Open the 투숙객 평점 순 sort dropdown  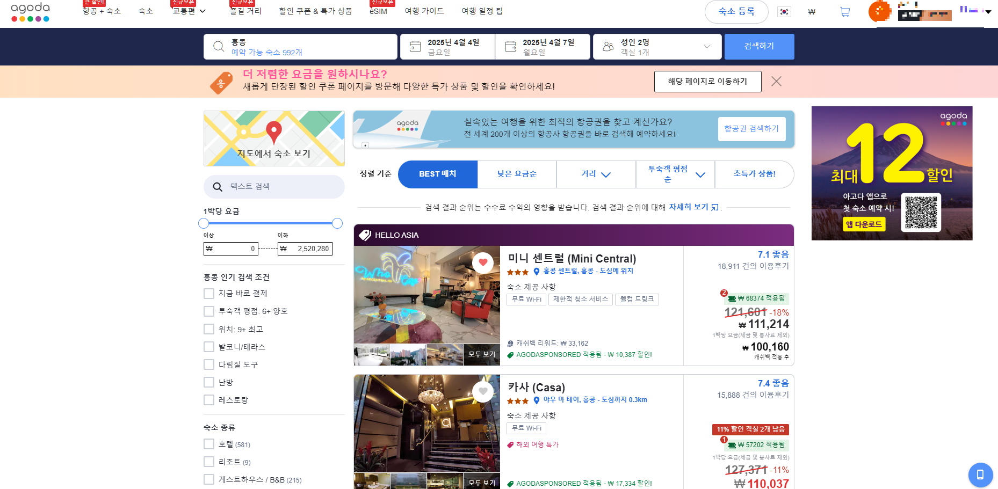700,174
